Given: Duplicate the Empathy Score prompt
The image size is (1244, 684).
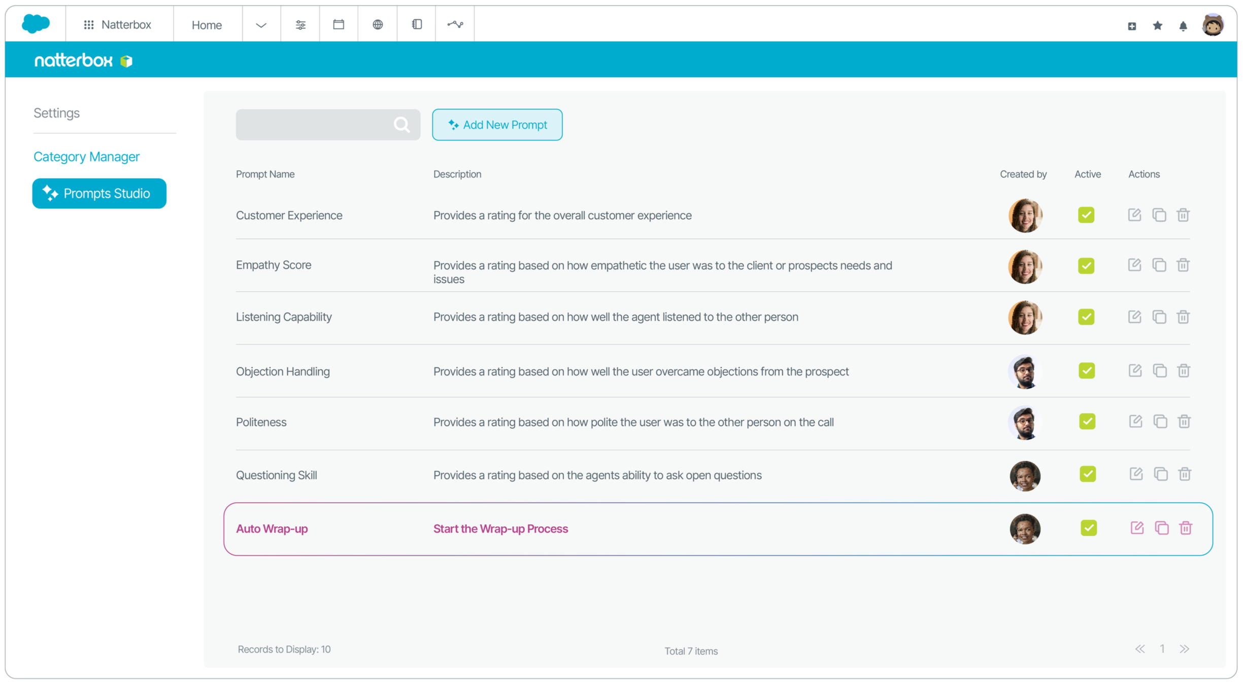Looking at the screenshot, I should pyautogui.click(x=1159, y=265).
